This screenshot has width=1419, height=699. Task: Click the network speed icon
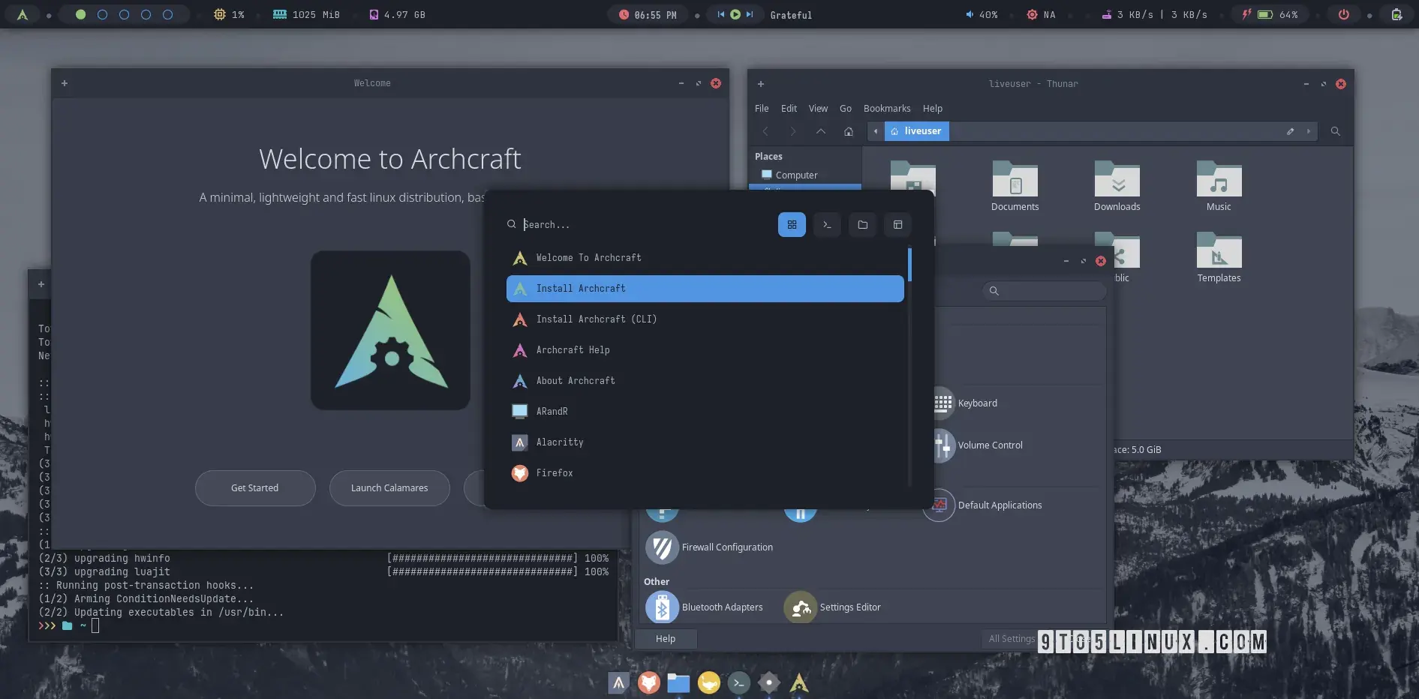point(1106,14)
